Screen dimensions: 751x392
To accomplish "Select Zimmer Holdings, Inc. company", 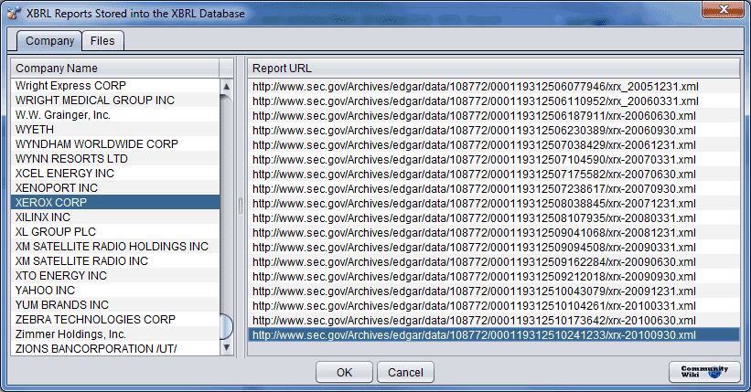I will pos(115,334).
